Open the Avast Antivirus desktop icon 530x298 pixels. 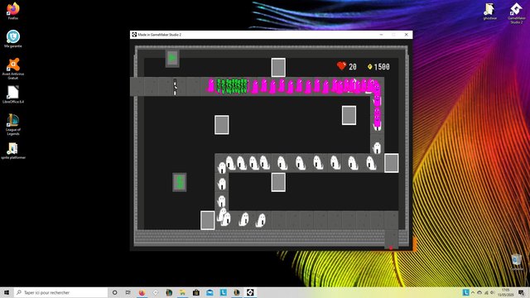click(13, 68)
